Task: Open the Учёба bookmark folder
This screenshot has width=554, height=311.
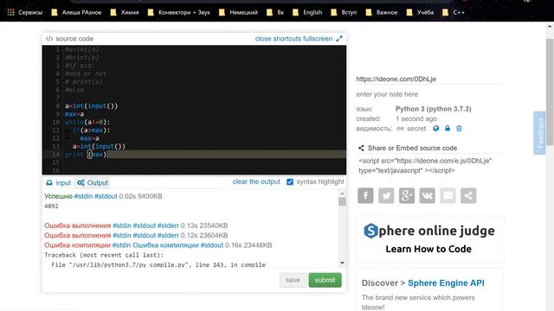Action: [420, 12]
